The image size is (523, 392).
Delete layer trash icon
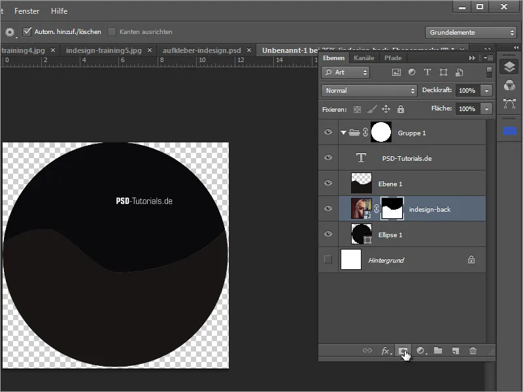coord(473,351)
